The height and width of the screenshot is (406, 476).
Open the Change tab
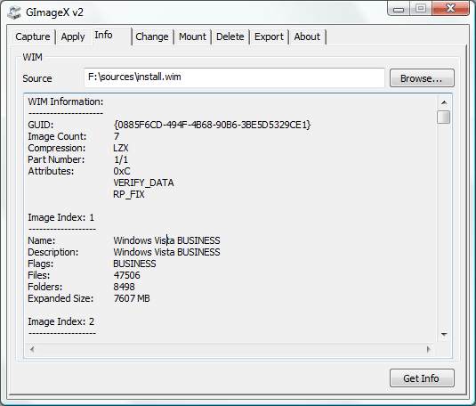pyautogui.click(x=152, y=37)
